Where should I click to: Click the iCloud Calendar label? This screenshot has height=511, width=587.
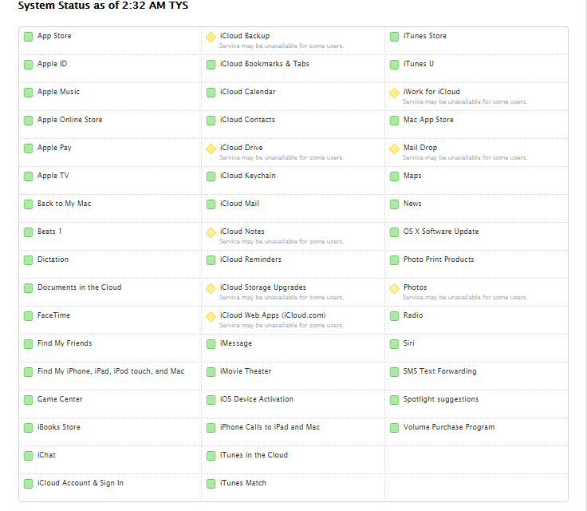(x=247, y=92)
